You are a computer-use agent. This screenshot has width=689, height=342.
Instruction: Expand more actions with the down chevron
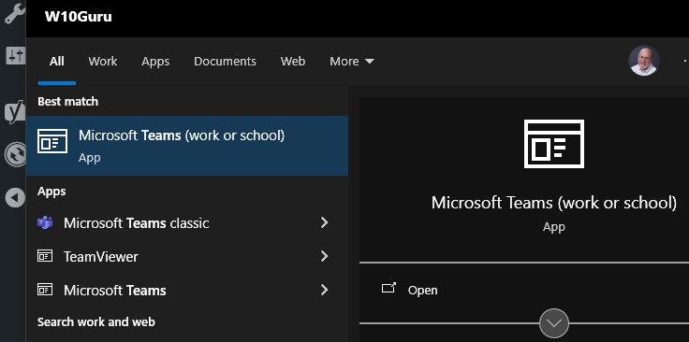click(x=554, y=323)
